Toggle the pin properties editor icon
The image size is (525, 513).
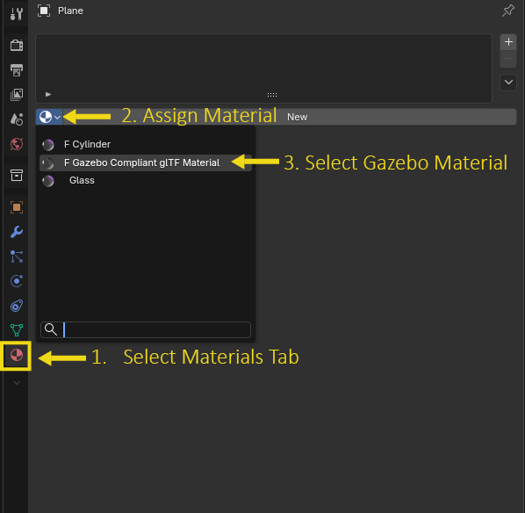508,11
